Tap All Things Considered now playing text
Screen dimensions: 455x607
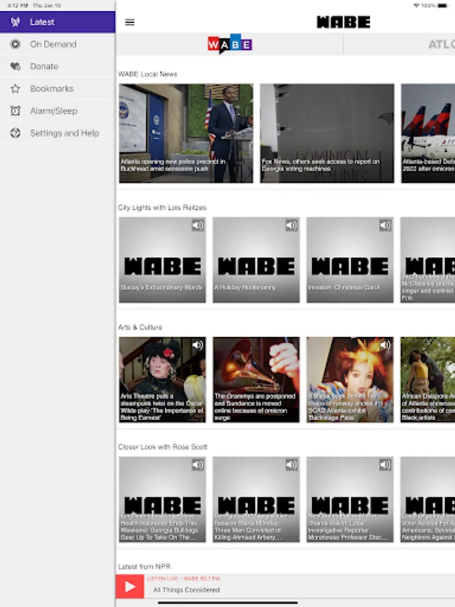click(x=187, y=590)
